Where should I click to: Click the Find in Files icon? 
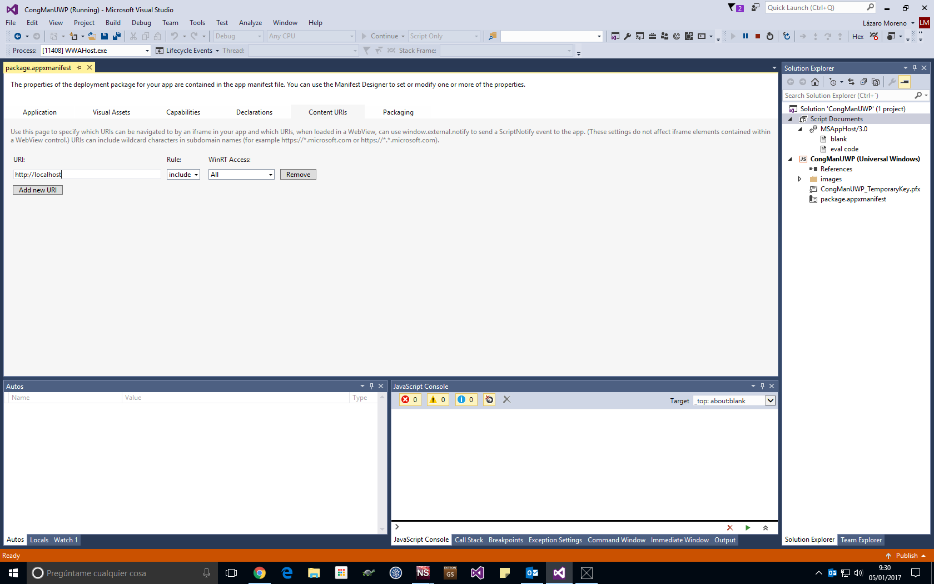click(x=493, y=36)
